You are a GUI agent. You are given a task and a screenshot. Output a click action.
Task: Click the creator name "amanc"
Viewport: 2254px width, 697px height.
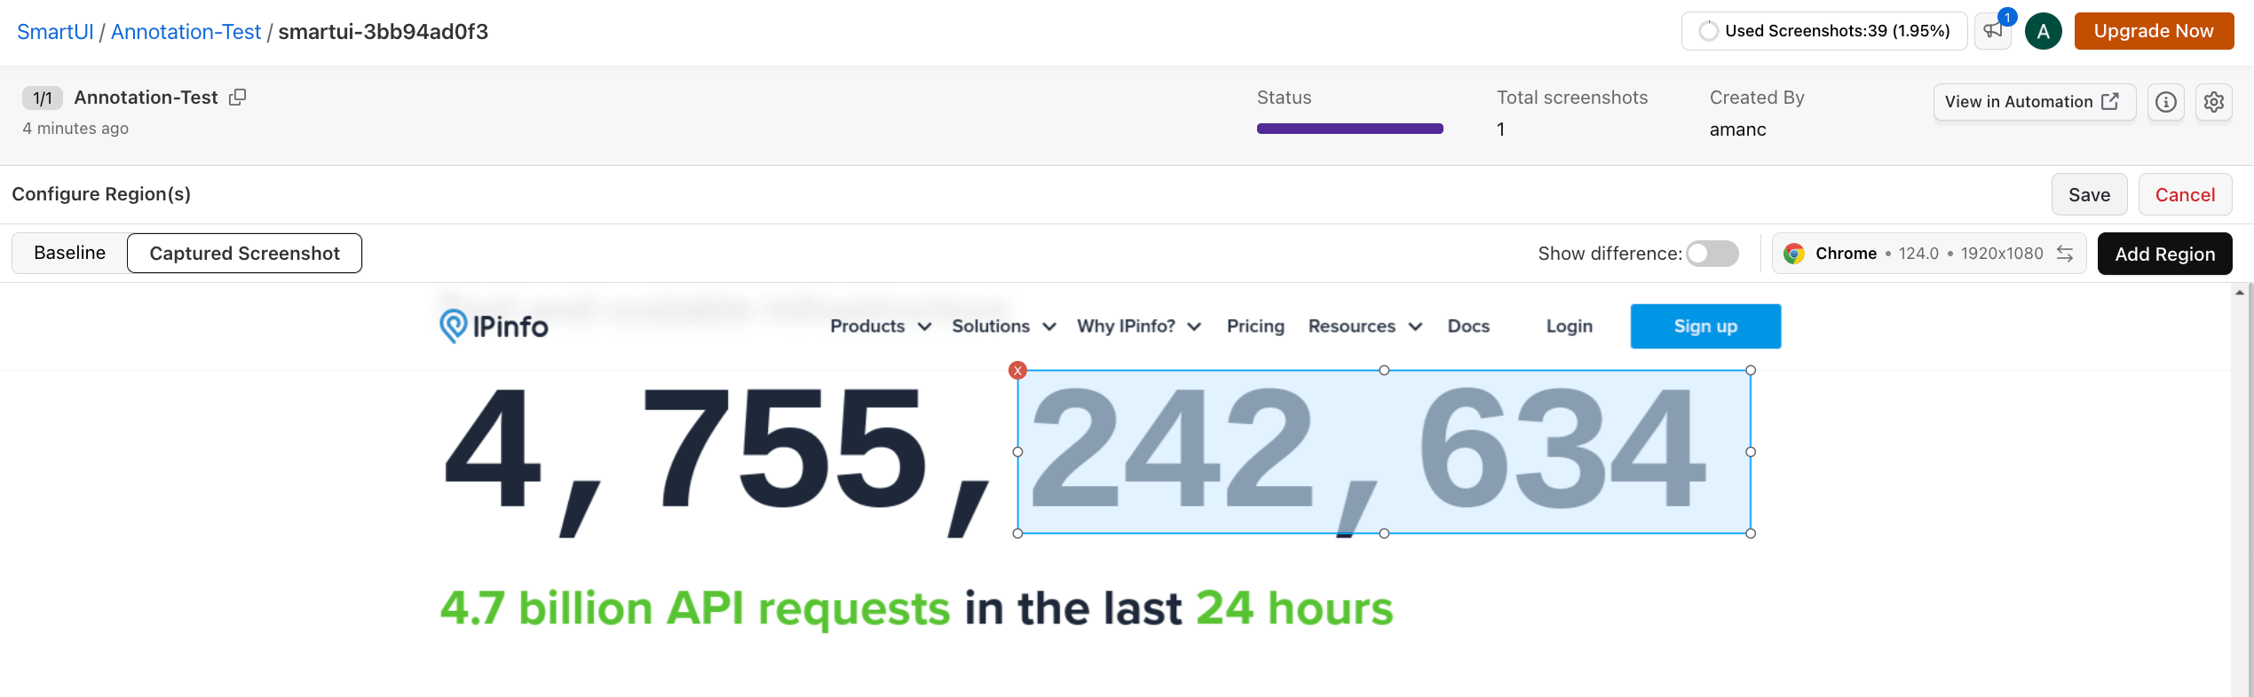(1737, 129)
